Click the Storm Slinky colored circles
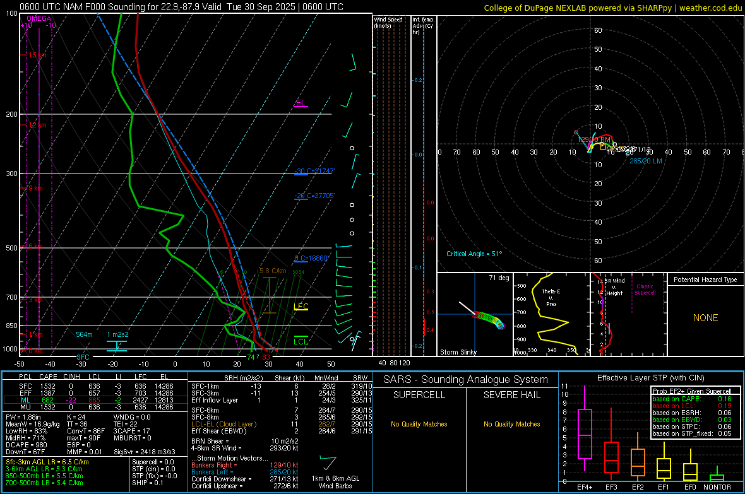 pos(489,320)
